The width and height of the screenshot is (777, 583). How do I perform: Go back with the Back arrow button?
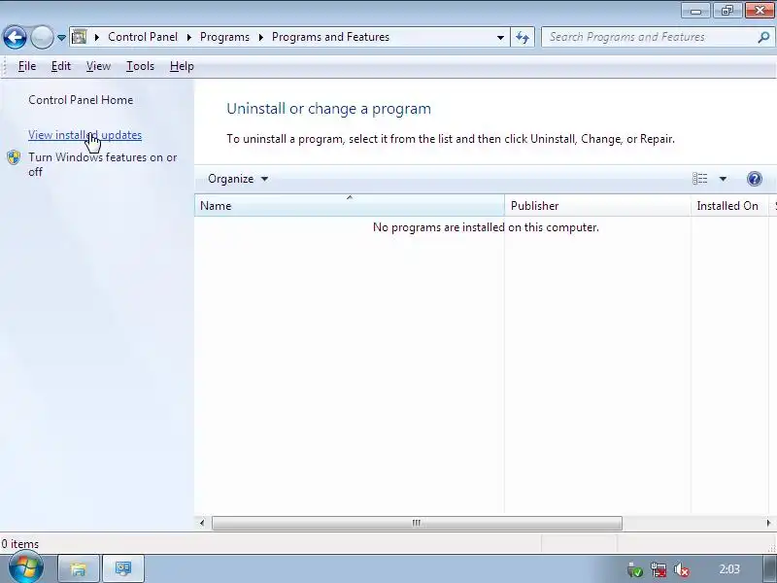click(15, 37)
